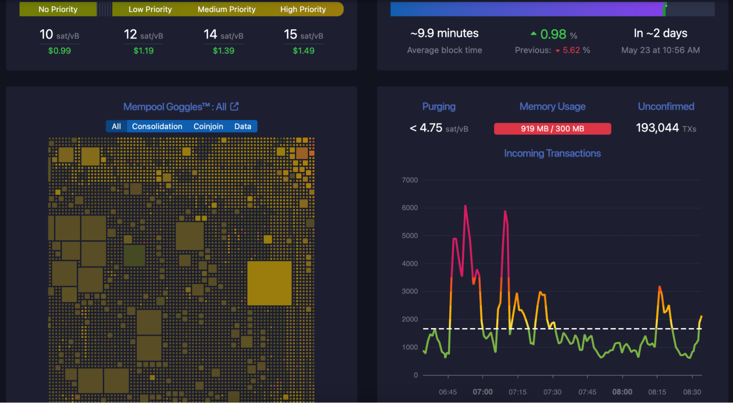Click the Unconfirmed 193,044 TXs count
Screen dimensions: 733x403
[x=665, y=128]
